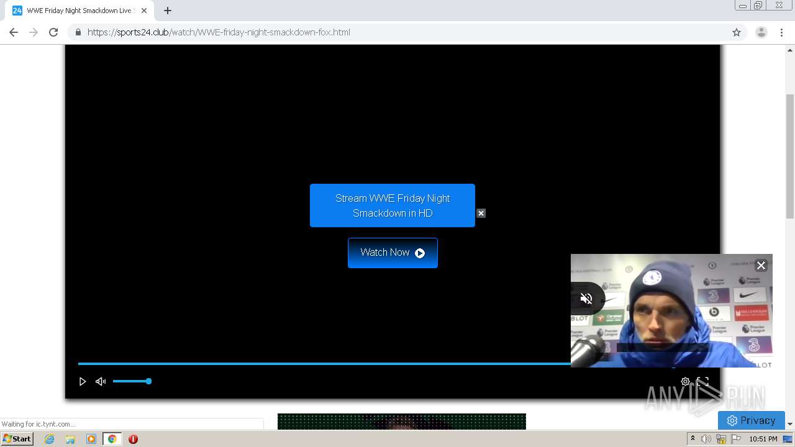Viewport: 795px width, 447px height.
Task: Close the WWE Friday Night Smackdown tab
Action: coord(144,11)
